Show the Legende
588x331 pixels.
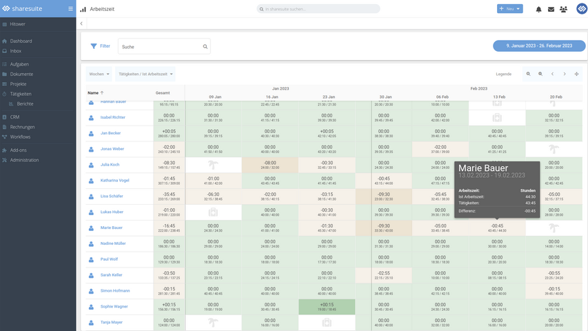point(504,74)
